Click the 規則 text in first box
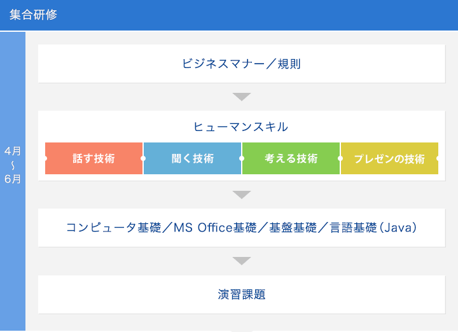The image size is (458, 332). [x=289, y=64]
